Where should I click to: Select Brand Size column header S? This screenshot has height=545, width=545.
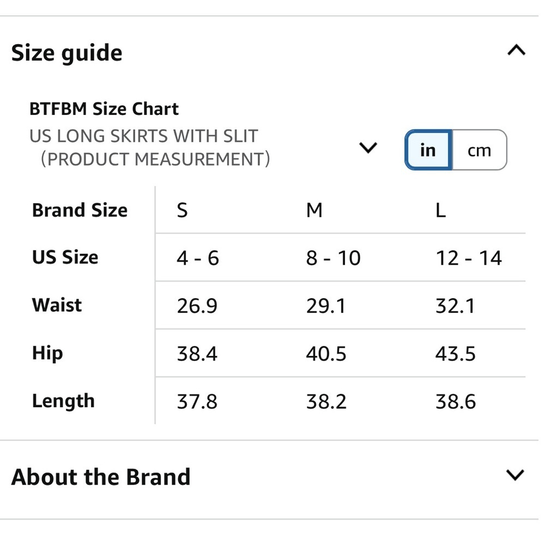181,210
